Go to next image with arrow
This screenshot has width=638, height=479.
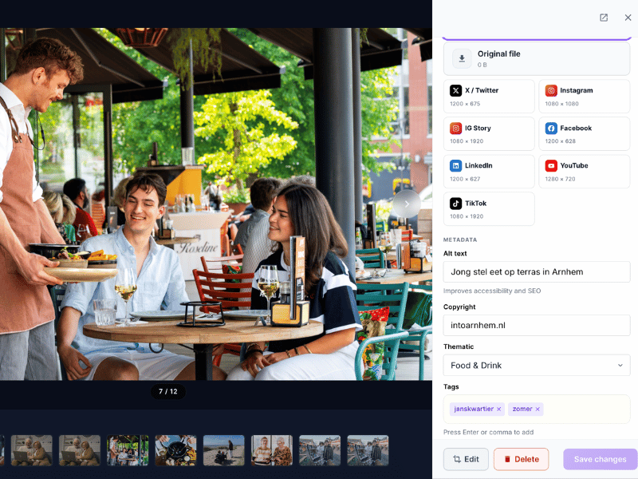pos(407,204)
